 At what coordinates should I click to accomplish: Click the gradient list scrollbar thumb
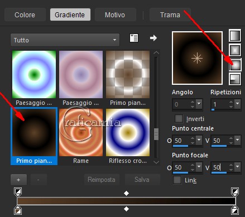156,134
